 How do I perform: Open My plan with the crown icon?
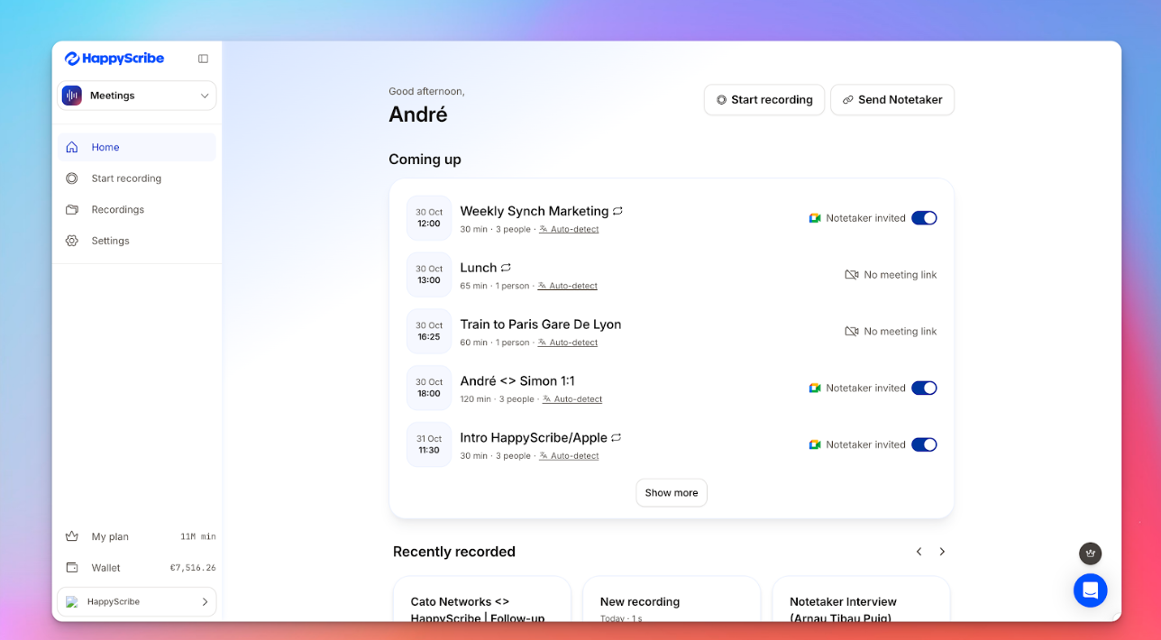[109, 536]
